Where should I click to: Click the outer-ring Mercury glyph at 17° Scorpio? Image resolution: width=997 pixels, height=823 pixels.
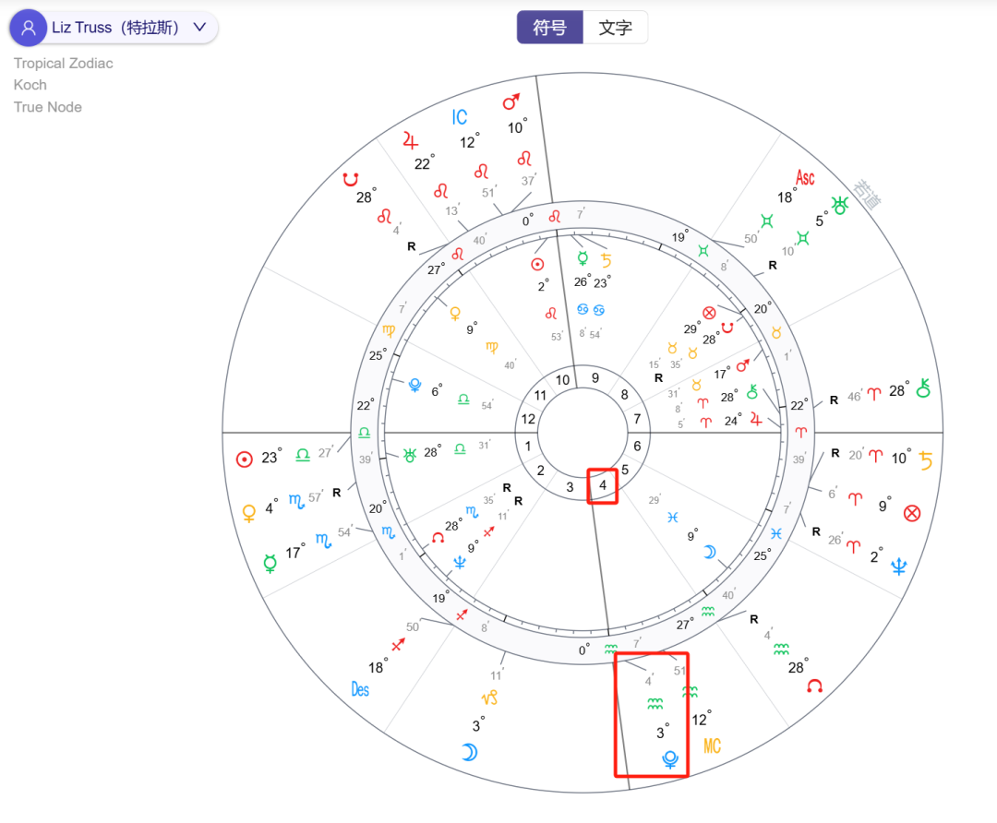click(x=270, y=563)
